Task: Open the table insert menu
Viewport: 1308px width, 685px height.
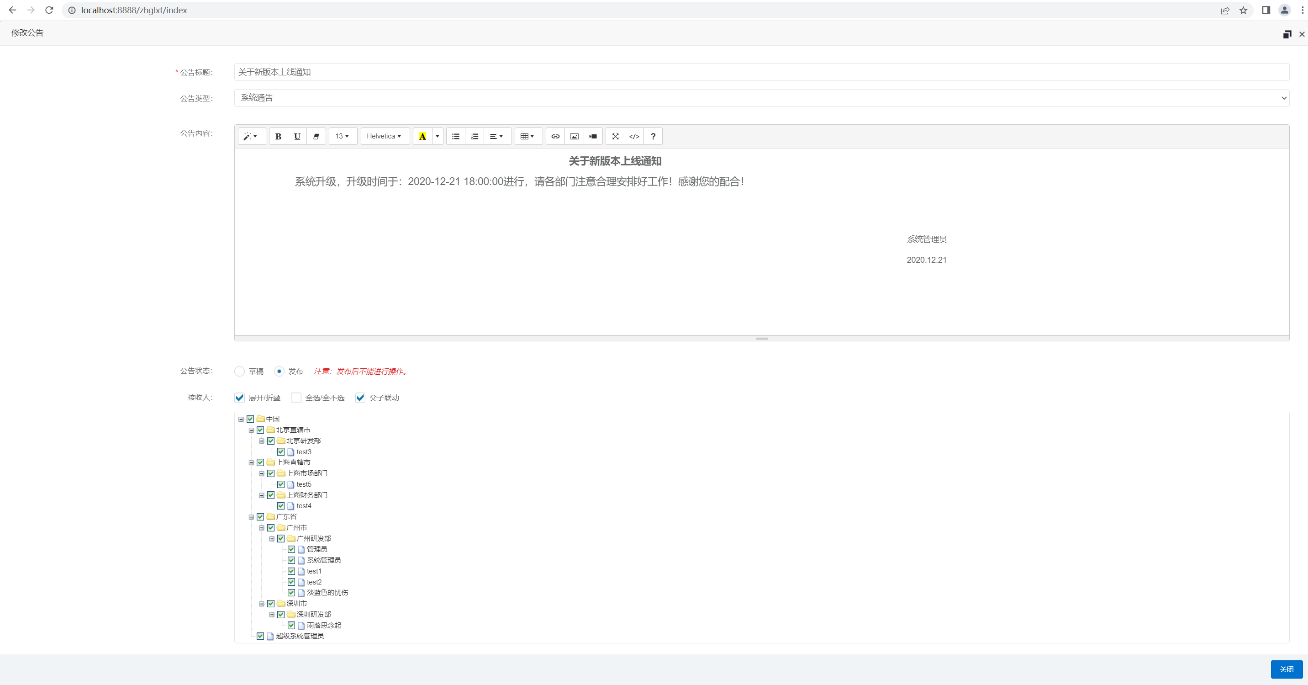Action: tap(527, 136)
